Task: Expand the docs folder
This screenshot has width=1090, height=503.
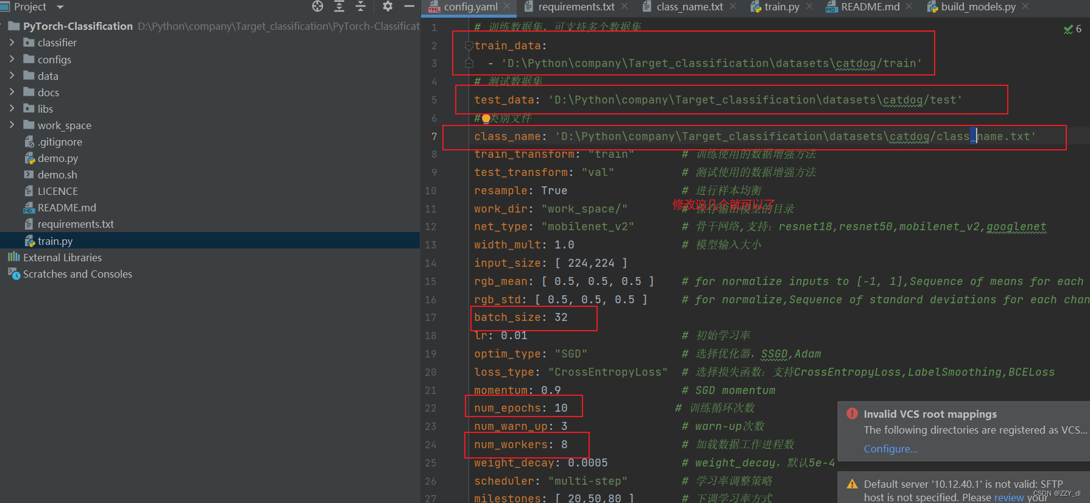Action: coord(12,92)
